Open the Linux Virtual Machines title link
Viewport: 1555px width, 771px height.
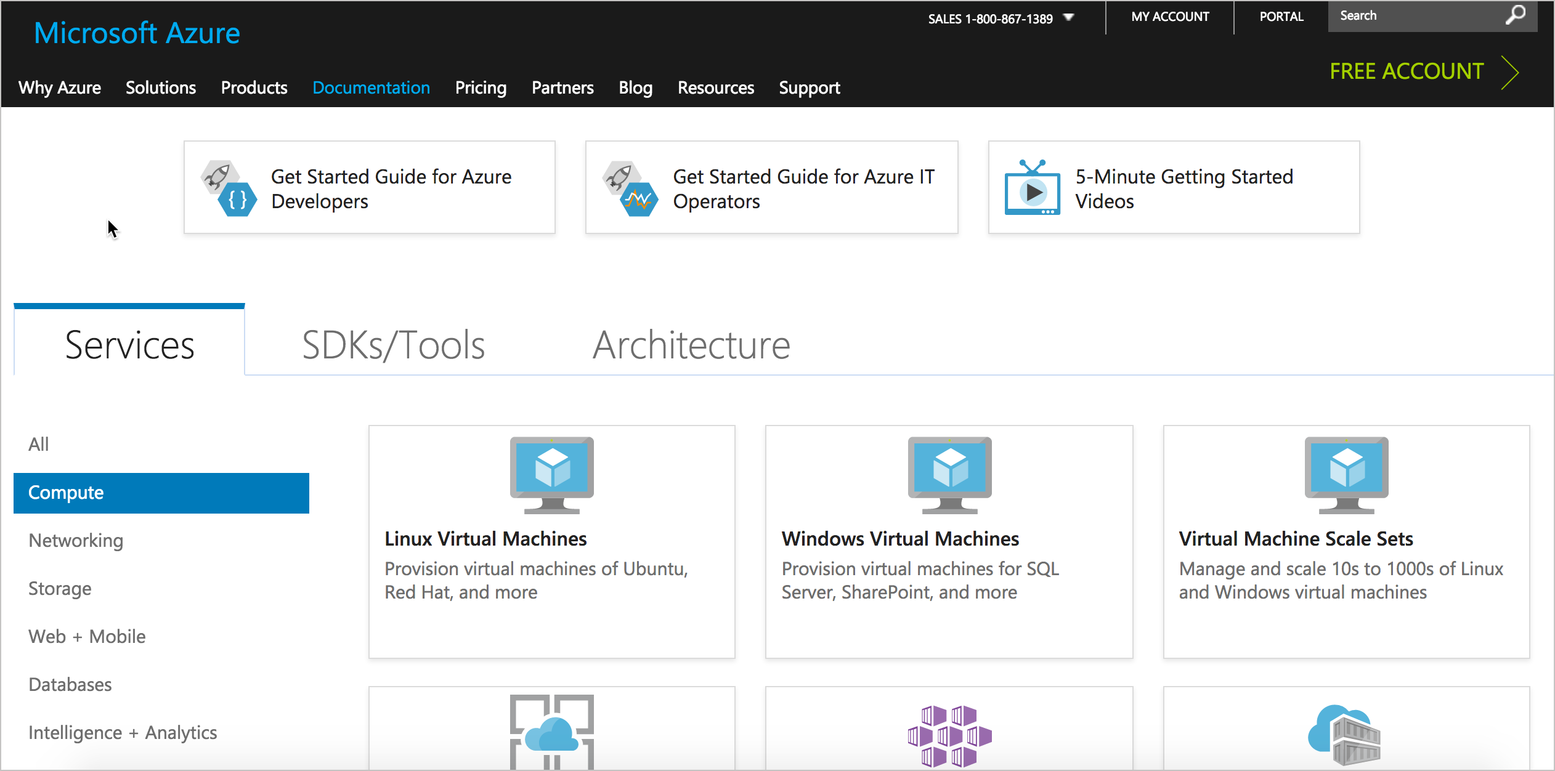coord(485,539)
